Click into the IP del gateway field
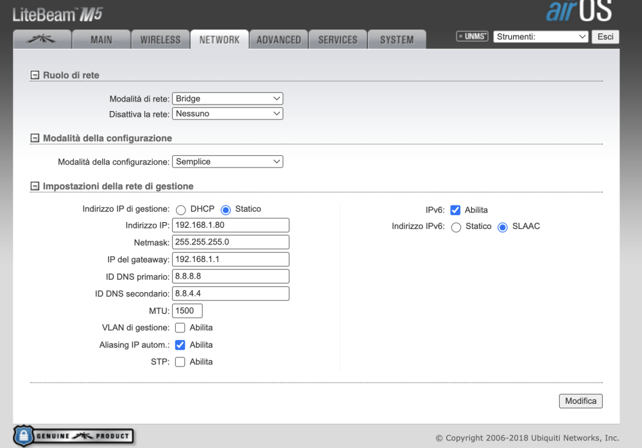This screenshot has width=642, height=448. click(x=230, y=259)
